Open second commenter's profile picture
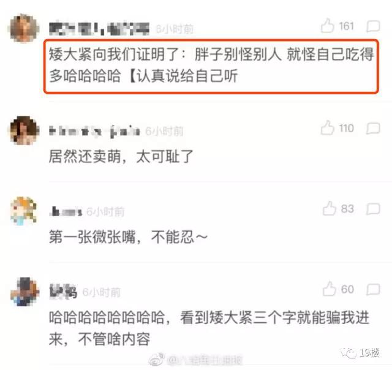 [x=24, y=130]
